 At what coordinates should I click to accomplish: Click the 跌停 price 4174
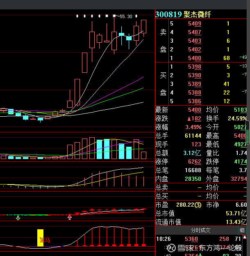pos(241,162)
